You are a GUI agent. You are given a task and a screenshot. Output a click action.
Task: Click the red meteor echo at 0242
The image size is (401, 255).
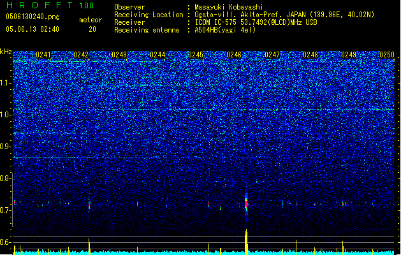click(89, 205)
